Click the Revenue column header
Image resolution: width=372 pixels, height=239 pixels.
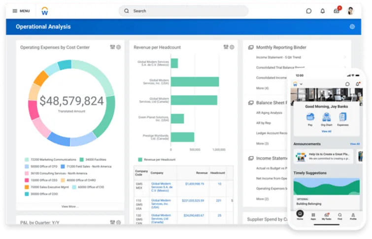[202, 173]
